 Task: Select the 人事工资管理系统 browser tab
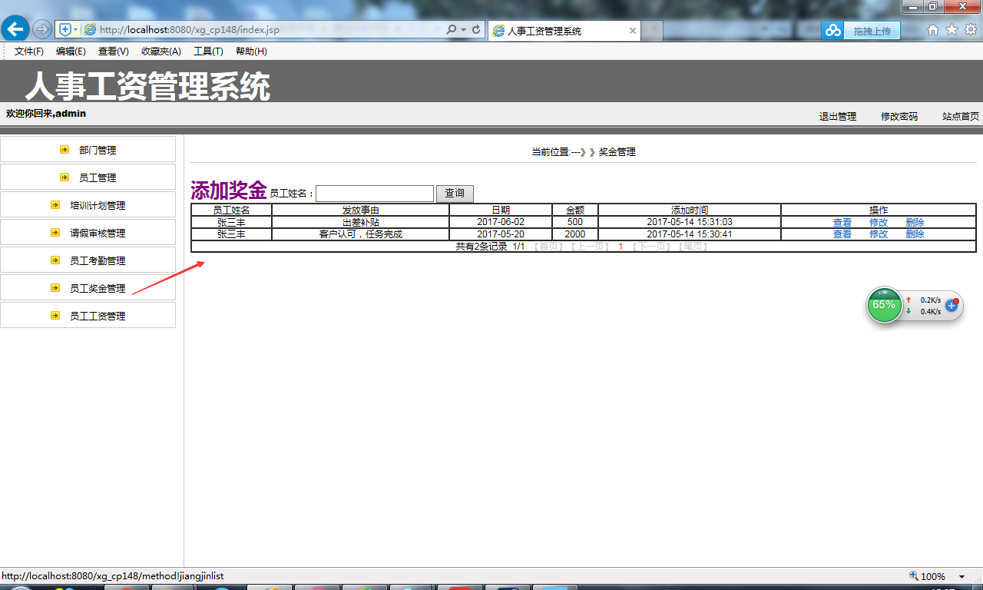click(564, 31)
